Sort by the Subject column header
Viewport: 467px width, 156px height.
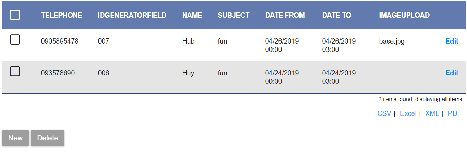pos(233,15)
